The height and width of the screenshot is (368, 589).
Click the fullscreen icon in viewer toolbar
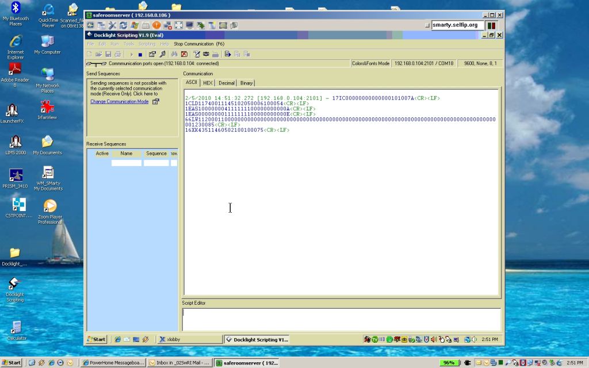click(x=178, y=25)
